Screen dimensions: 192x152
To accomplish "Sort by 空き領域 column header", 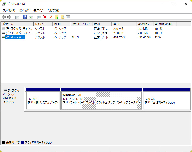I will (x=144, y=24).
